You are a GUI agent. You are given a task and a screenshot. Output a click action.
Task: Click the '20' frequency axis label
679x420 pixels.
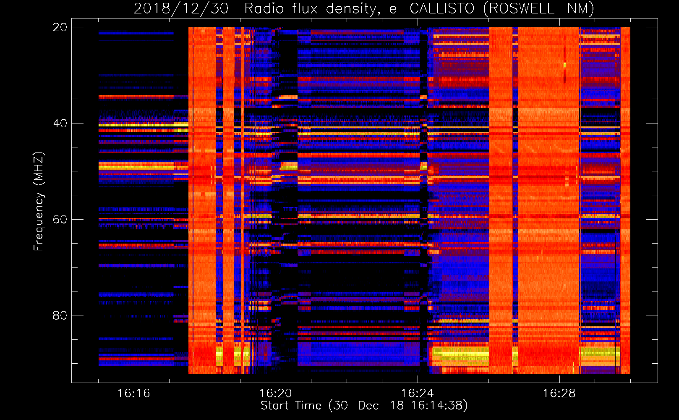pyautogui.click(x=60, y=27)
